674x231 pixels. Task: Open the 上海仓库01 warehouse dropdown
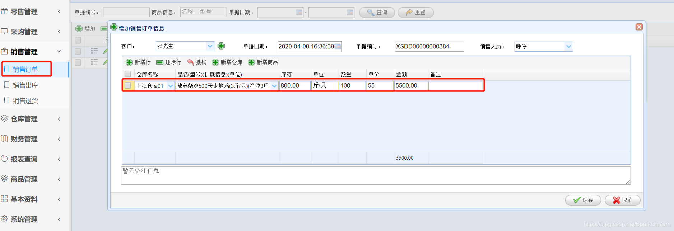pos(171,86)
